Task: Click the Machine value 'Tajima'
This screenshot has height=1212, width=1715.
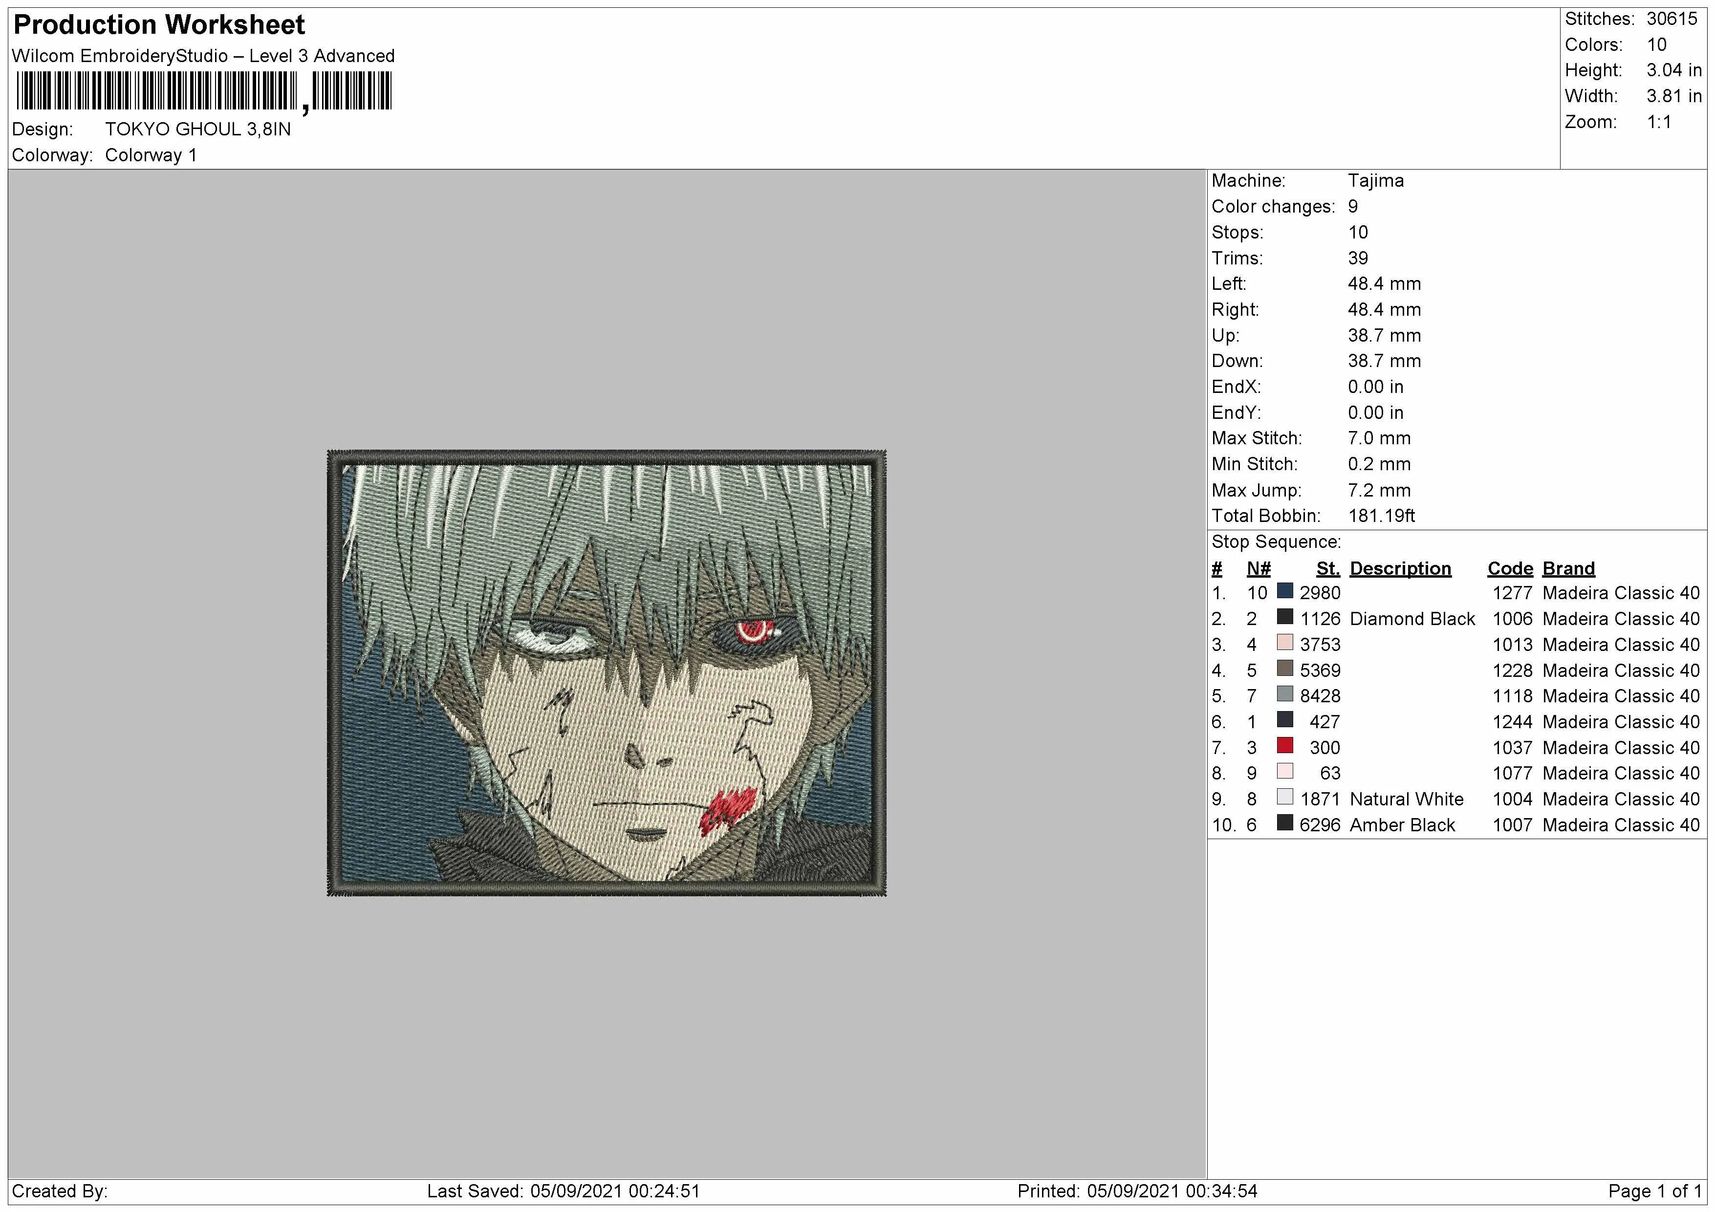Action: click(x=1376, y=181)
